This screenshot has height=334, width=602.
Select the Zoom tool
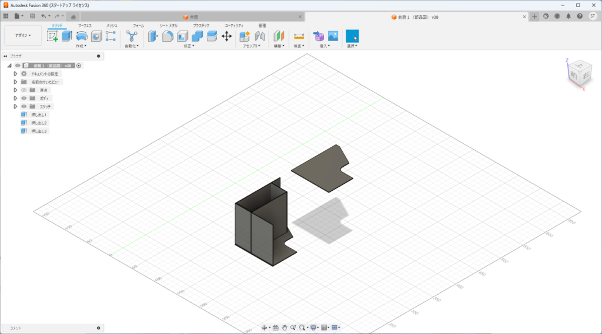293,328
